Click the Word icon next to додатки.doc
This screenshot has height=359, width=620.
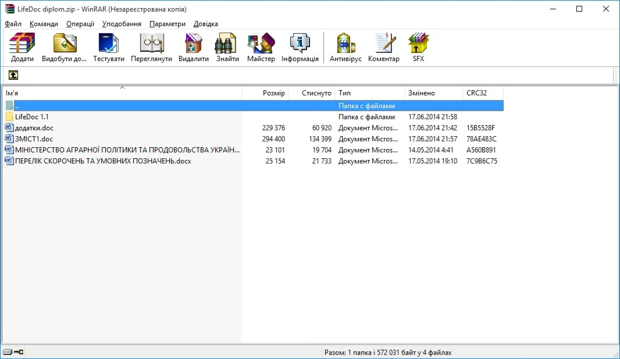click(9, 127)
